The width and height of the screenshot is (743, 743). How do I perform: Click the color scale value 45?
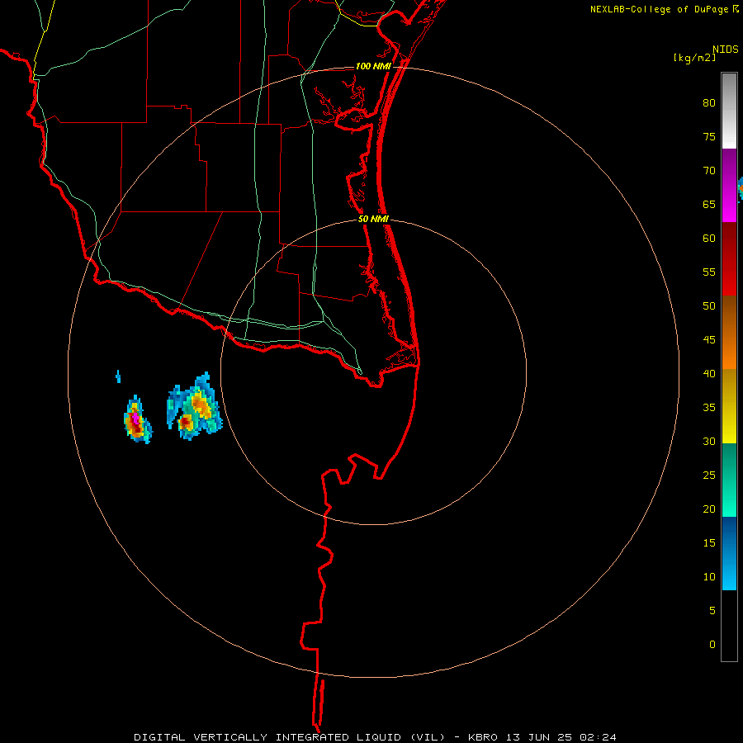coord(709,340)
